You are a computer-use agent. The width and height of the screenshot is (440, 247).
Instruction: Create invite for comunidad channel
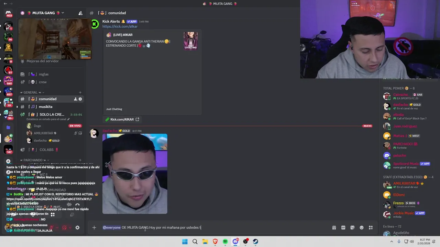click(x=75, y=99)
